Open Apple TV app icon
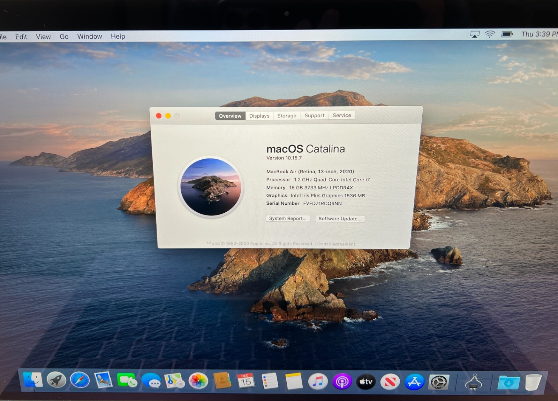This screenshot has height=401, width=558. [366, 382]
